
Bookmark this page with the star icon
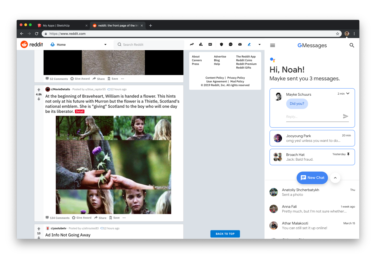tap(337, 34)
